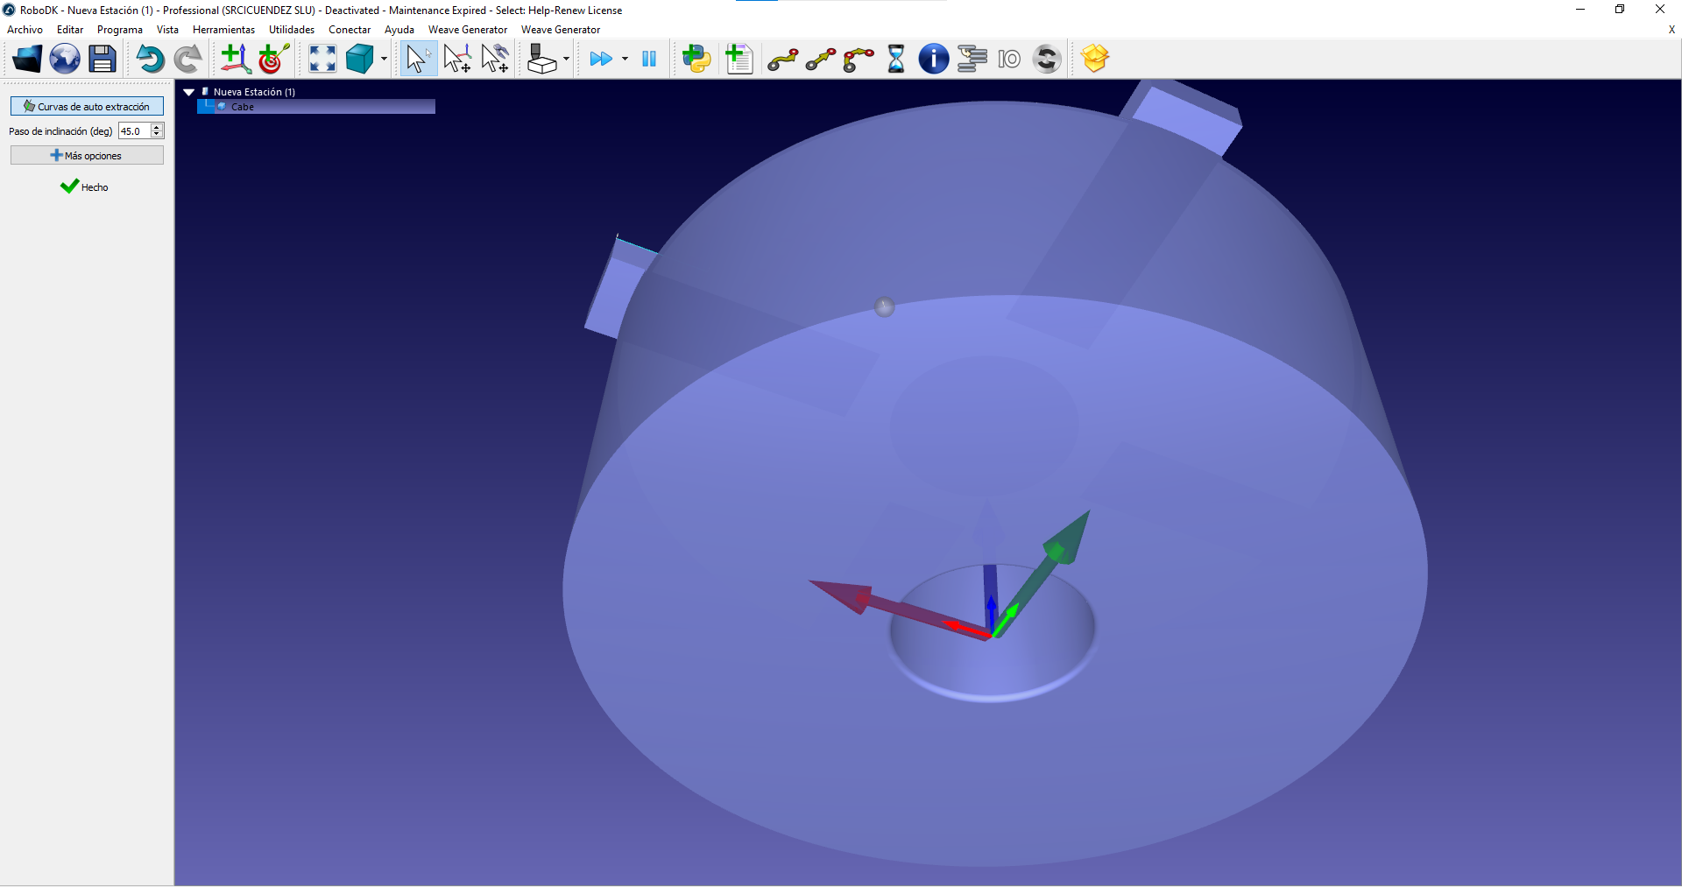Click the Más opciones button

(87, 156)
